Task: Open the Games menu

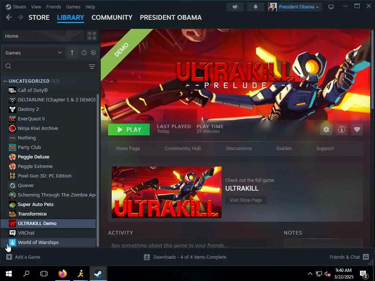Action: (73, 7)
